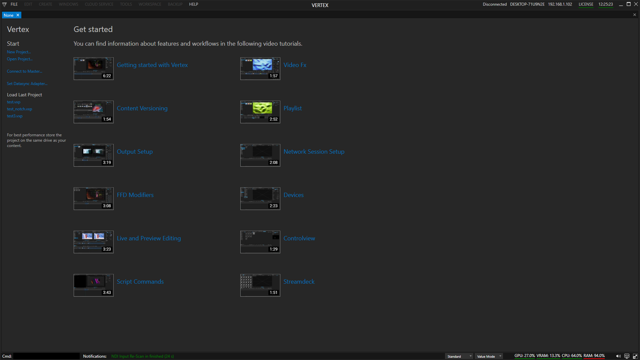Select the None tab
Viewport: 640px width, 360px height.
9,15
